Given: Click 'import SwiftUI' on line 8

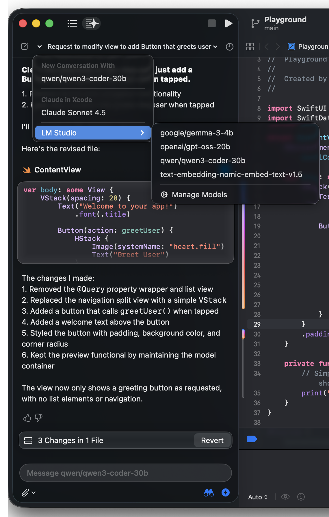Looking at the screenshot, I should tap(297, 108).
